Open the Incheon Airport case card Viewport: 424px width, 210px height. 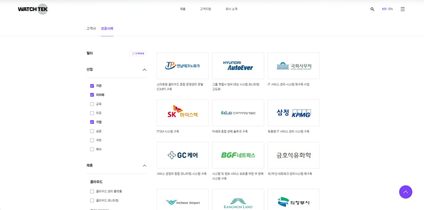183,200
